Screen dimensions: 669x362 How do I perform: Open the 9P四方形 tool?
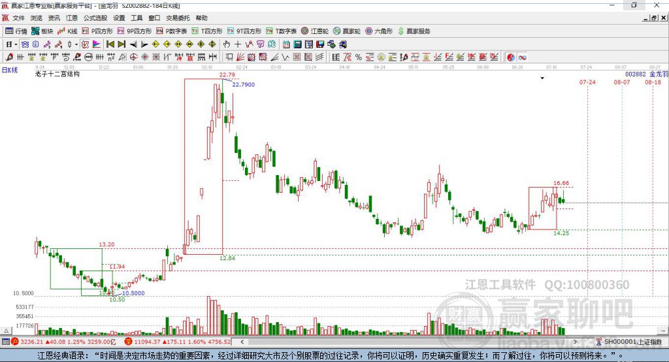135,31
